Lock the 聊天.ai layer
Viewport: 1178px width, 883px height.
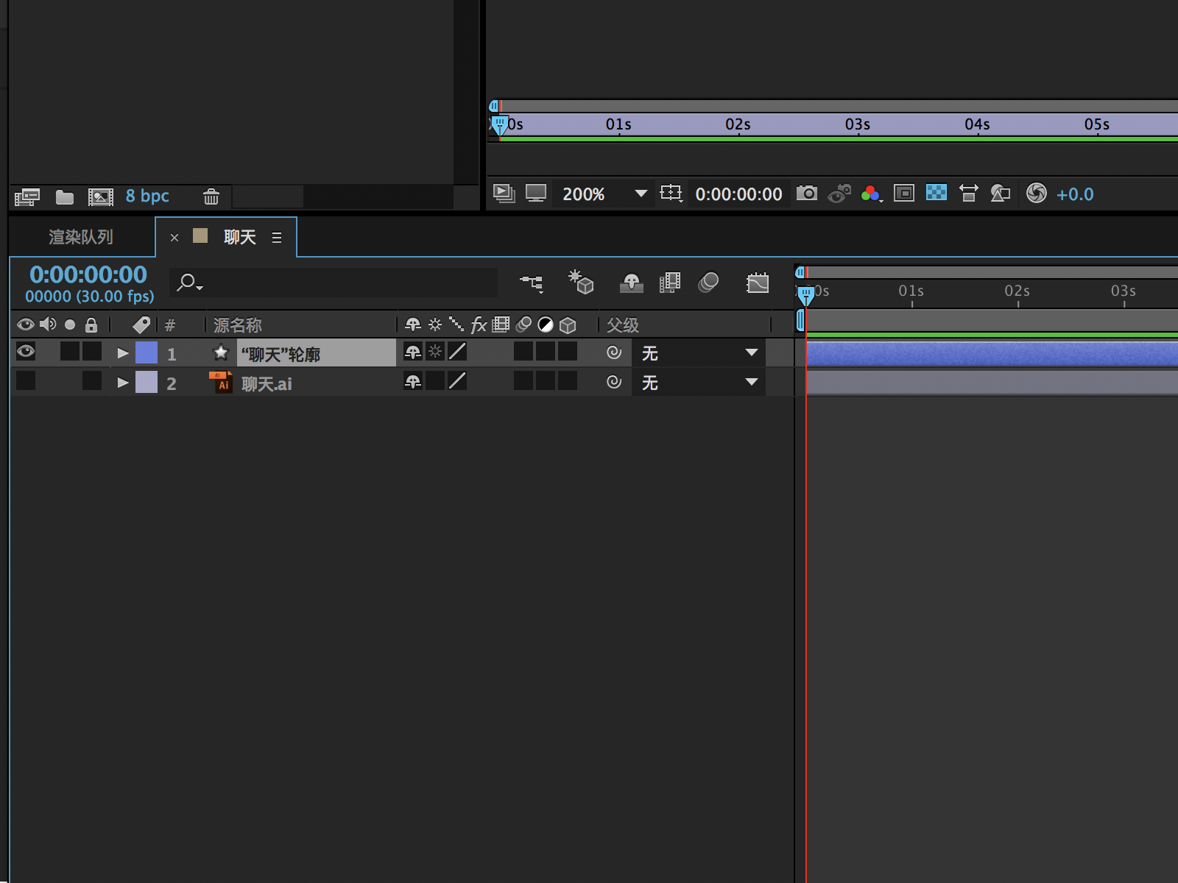[92, 380]
